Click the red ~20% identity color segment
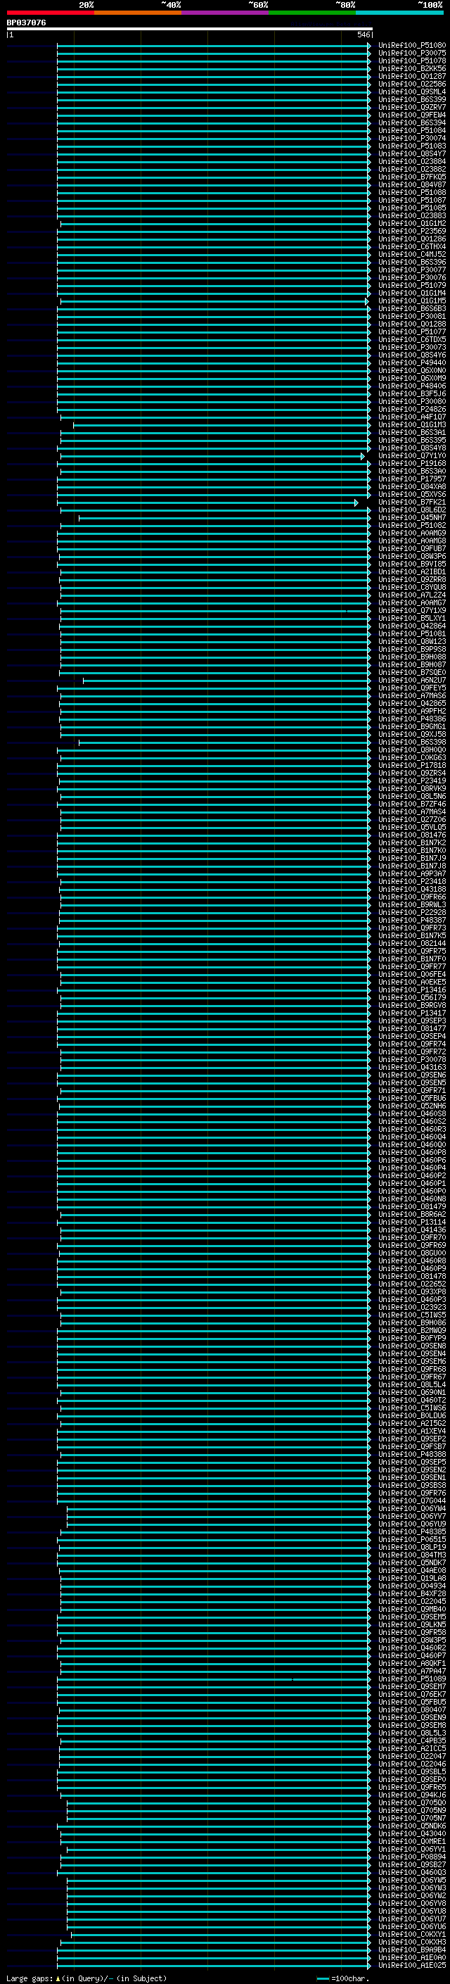 click(x=51, y=13)
